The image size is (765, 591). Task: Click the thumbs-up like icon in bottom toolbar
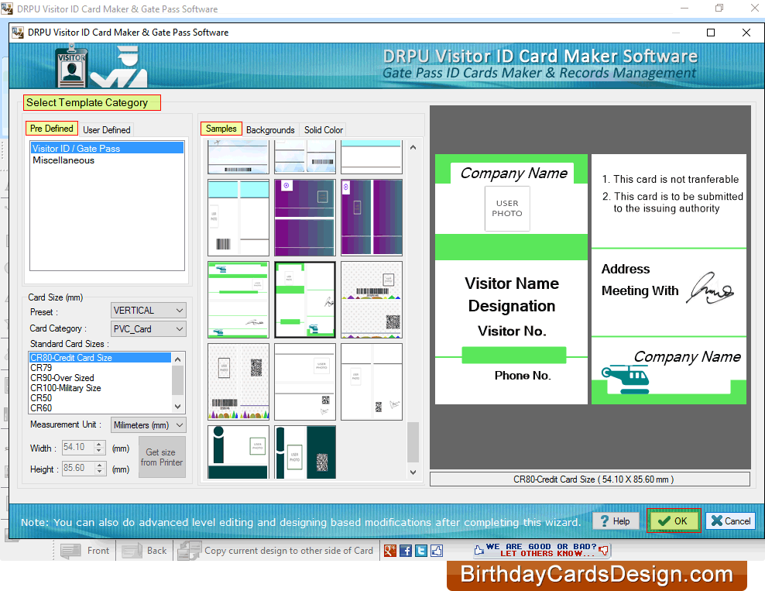point(437,551)
